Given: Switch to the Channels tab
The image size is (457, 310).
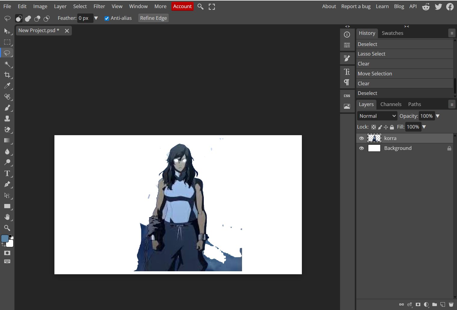Looking at the screenshot, I should pyautogui.click(x=391, y=104).
